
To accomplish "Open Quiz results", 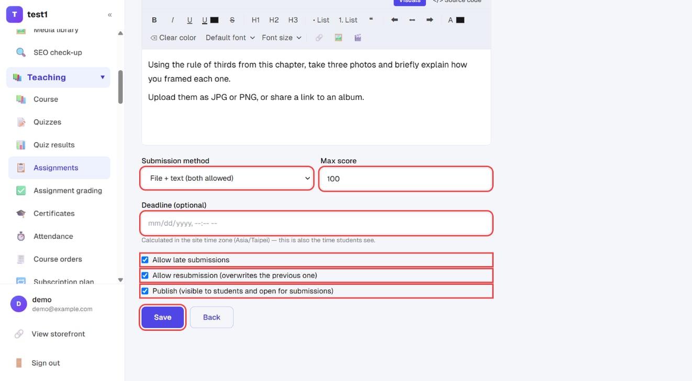I will (x=59, y=145).
